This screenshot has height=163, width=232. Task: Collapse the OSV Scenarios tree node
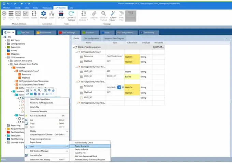tap(5, 57)
